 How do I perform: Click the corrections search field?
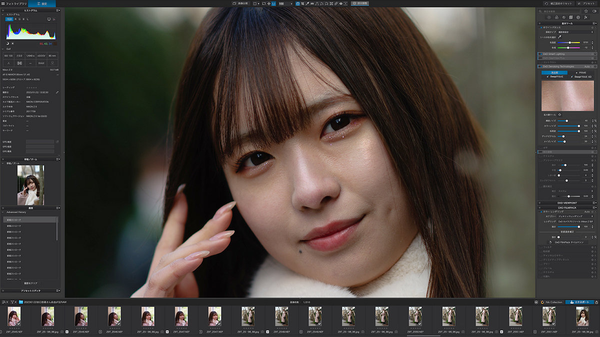point(559,11)
